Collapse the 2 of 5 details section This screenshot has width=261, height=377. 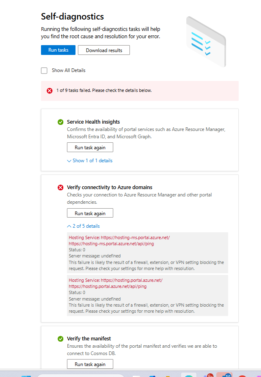[83, 226]
